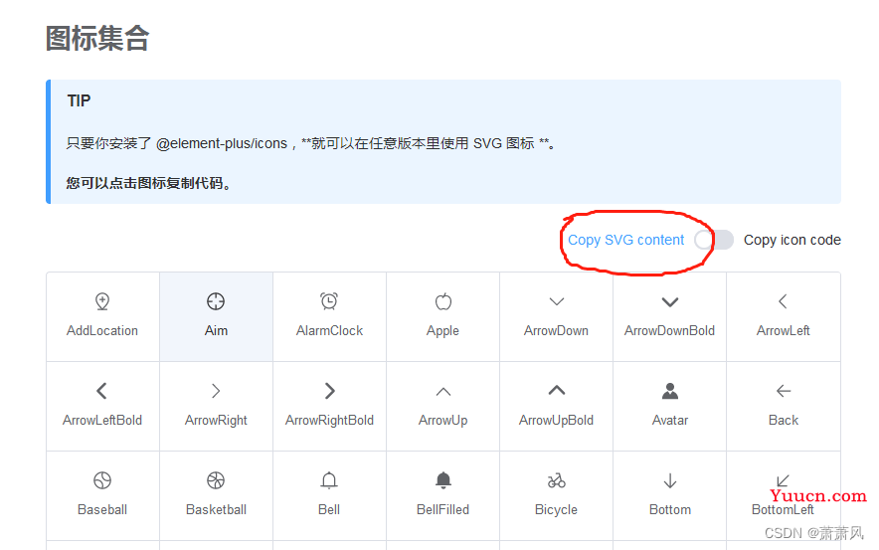Select the Bottom arrow icon
879x550 pixels.
tap(670, 480)
